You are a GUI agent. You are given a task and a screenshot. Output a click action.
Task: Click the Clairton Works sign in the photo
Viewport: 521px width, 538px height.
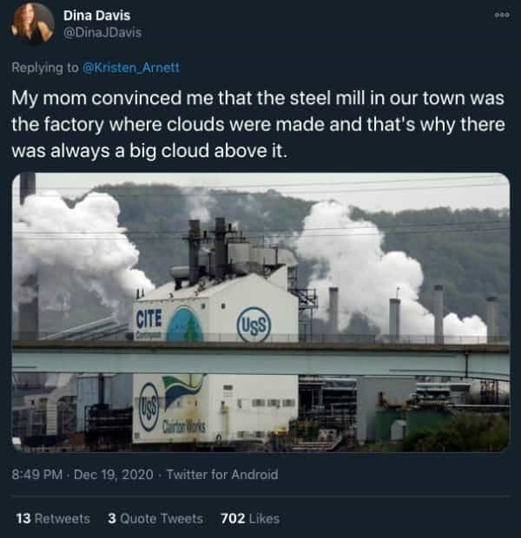click(185, 425)
